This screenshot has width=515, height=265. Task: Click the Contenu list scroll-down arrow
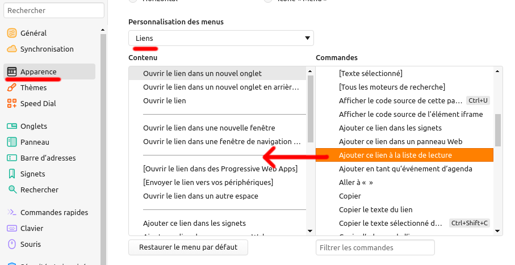[310, 231]
